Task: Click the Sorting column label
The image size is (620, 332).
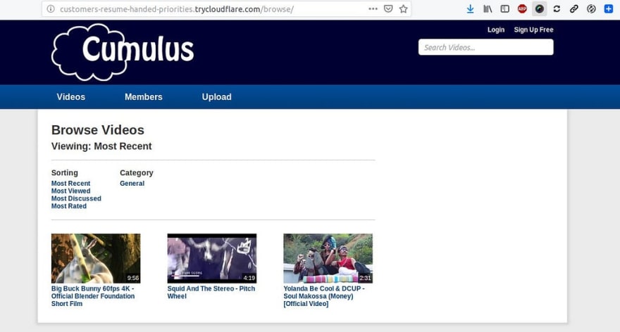Action: pos(64,172)
